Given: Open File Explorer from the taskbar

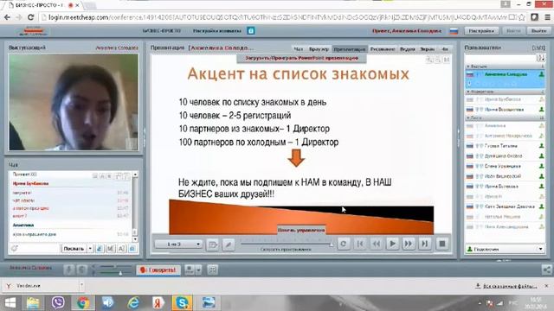Looking at the screenshot, I should (33, 302).
